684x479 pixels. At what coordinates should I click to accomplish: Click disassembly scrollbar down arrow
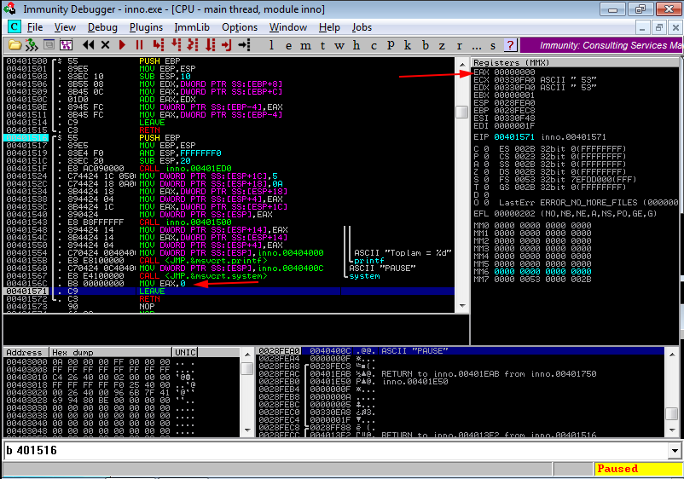[x=462, y=306]
